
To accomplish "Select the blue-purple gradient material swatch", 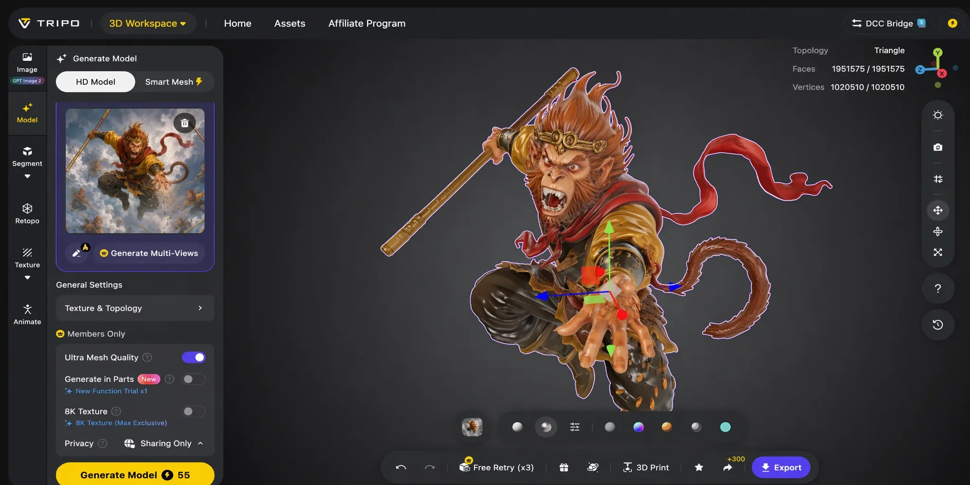I will (638, 427).
